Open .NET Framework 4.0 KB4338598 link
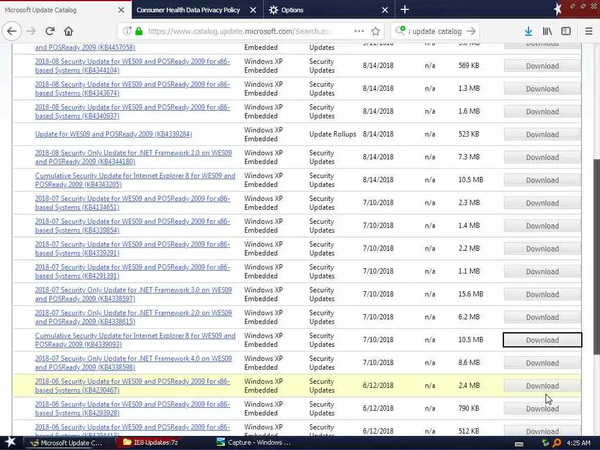 (134, 363)
